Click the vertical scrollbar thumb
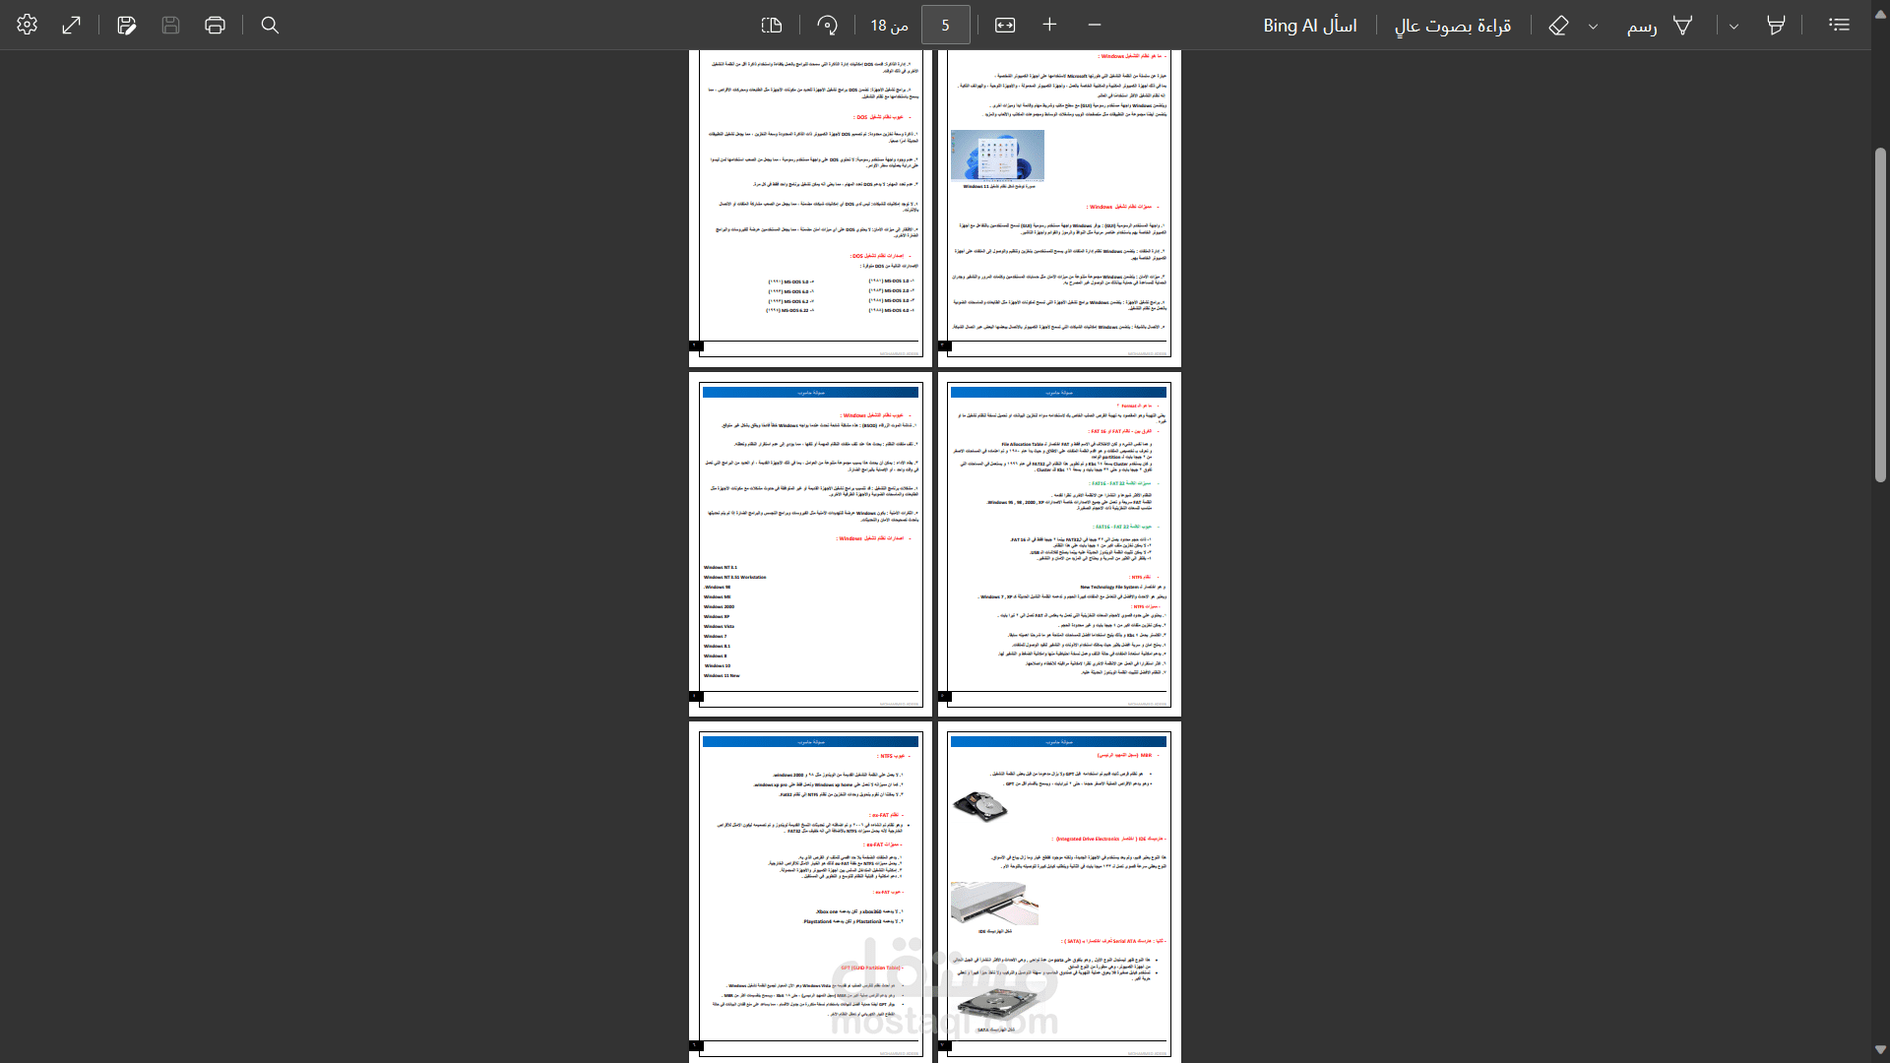The width and height of the screenshot is (1890, 1063). [1880, 315]
